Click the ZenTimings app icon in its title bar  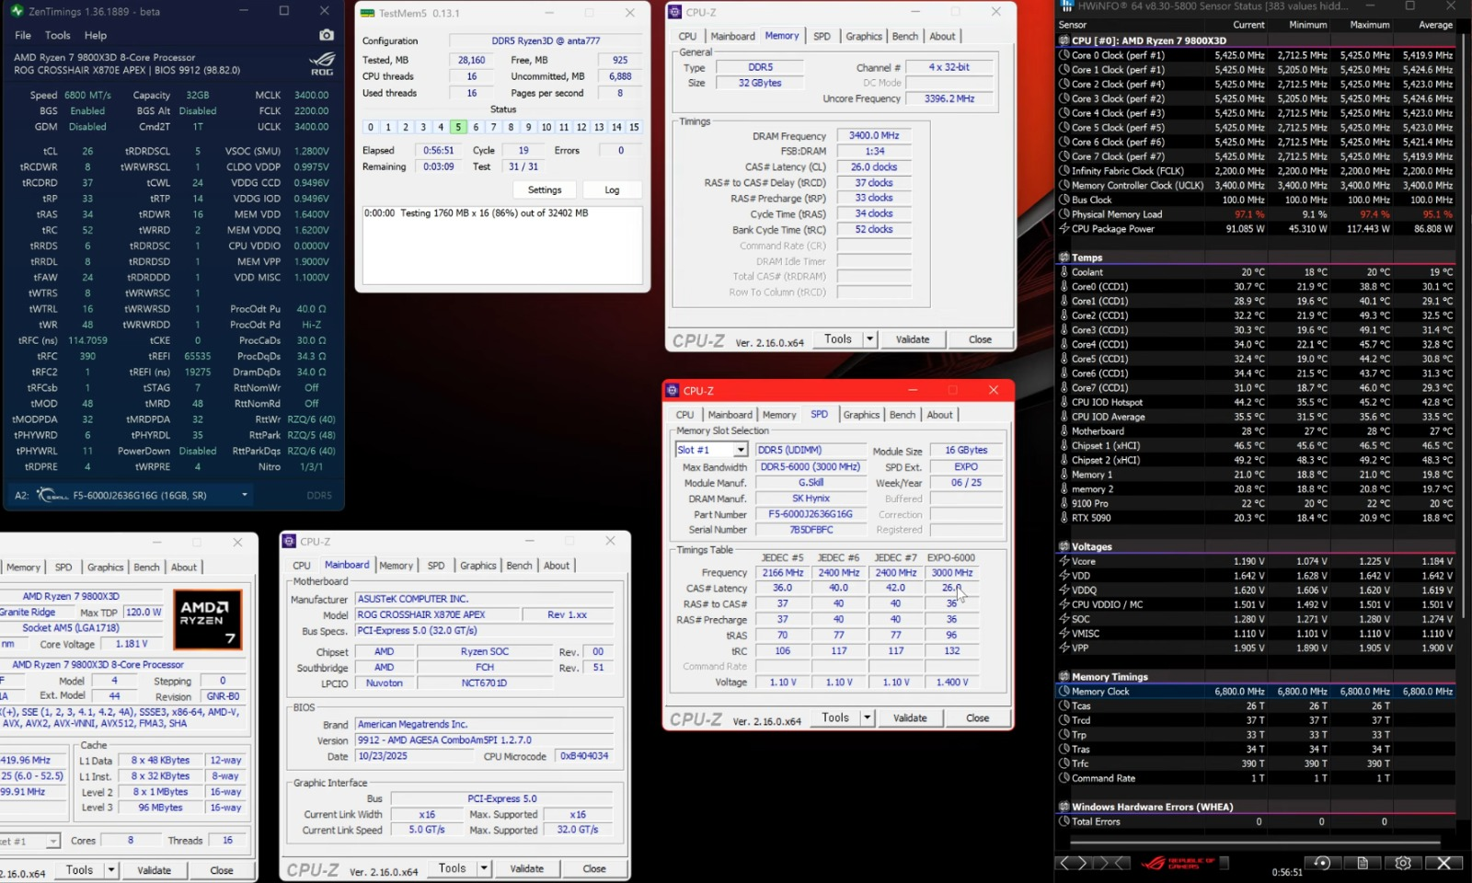(x=16, y=12)
